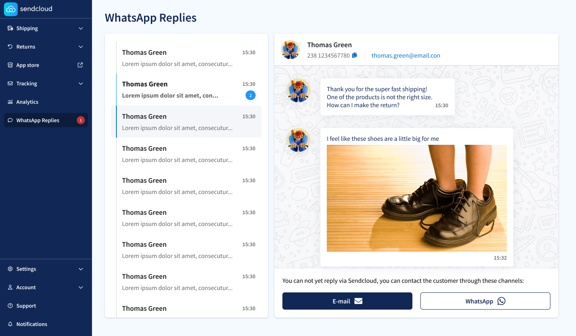
Task: Click the App store stack icon
Action: [x=10, y=65]
